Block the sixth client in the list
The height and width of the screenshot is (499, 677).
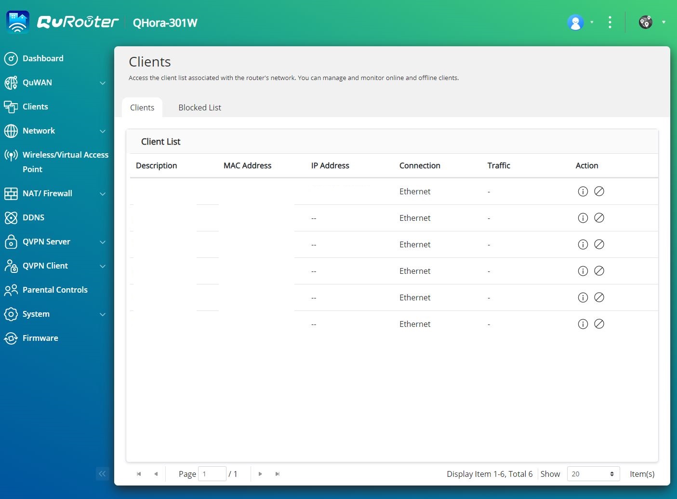click(x=599, y=324)
